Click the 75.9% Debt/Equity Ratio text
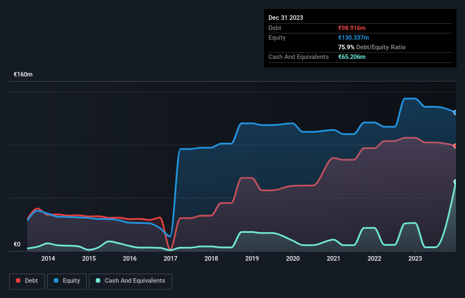465x298 pixels. point(372,47)
